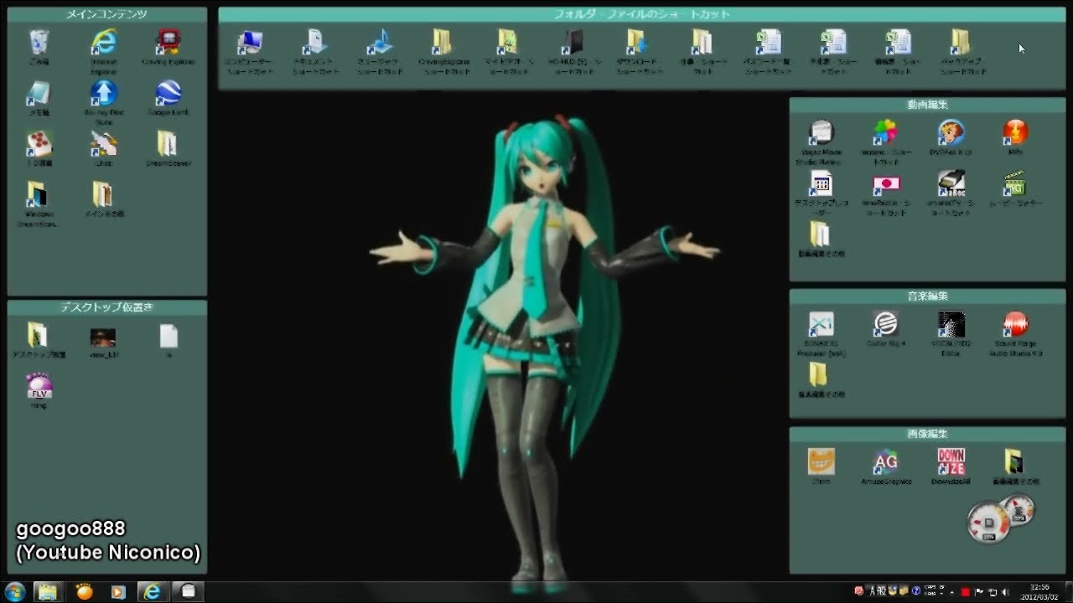Open the メインその他 folder
Viewport: 1073px width, 603px height.
pyautogui.click(x=103, y=195)
